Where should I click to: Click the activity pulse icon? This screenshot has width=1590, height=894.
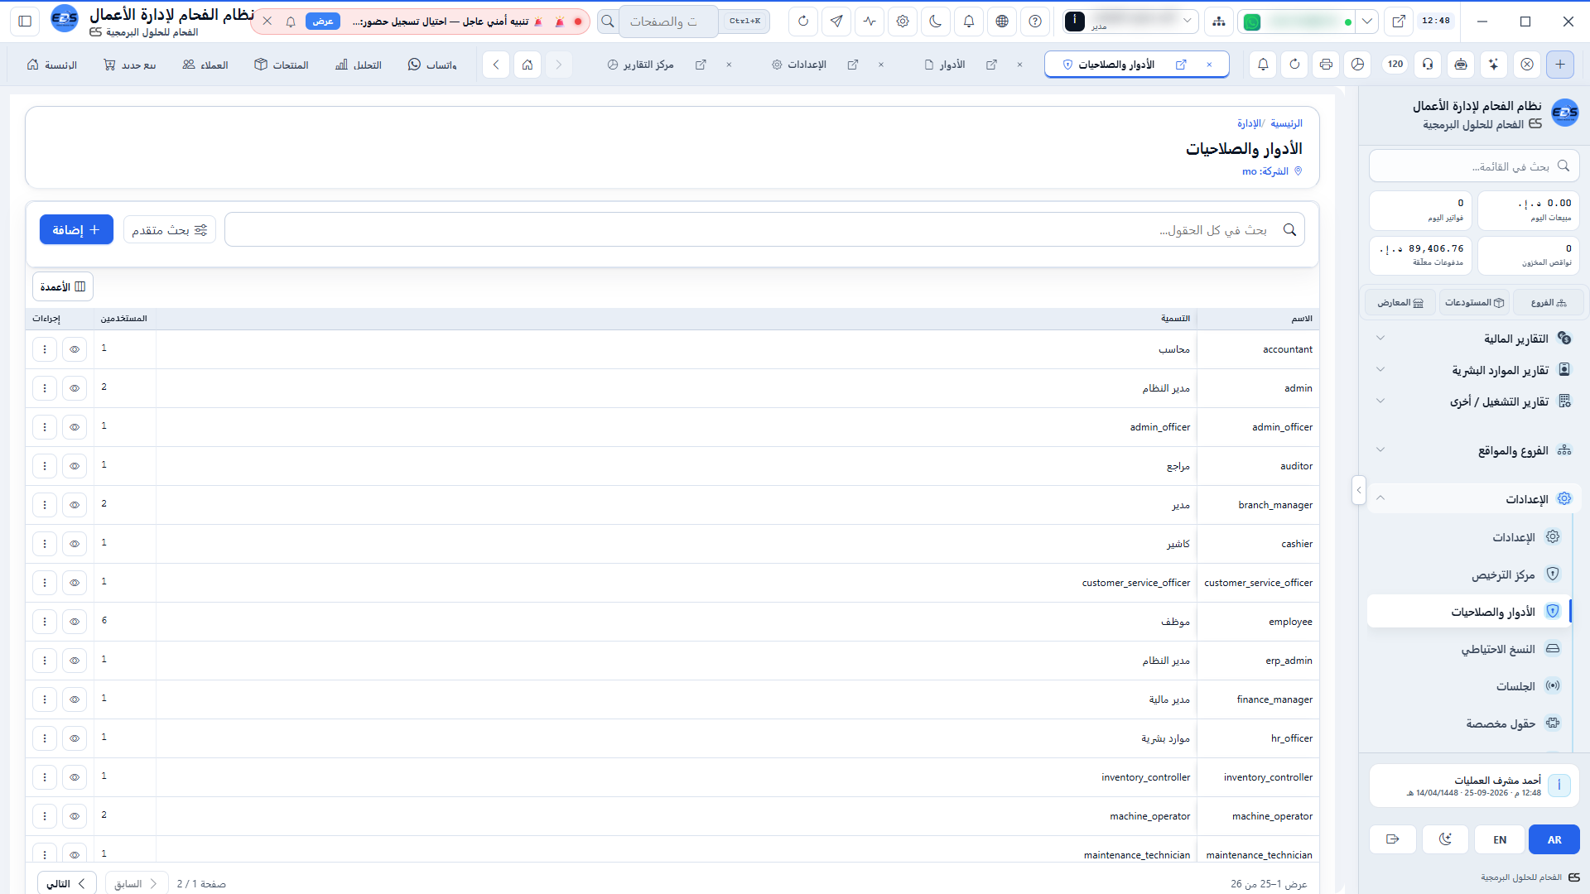click(870, 22)
